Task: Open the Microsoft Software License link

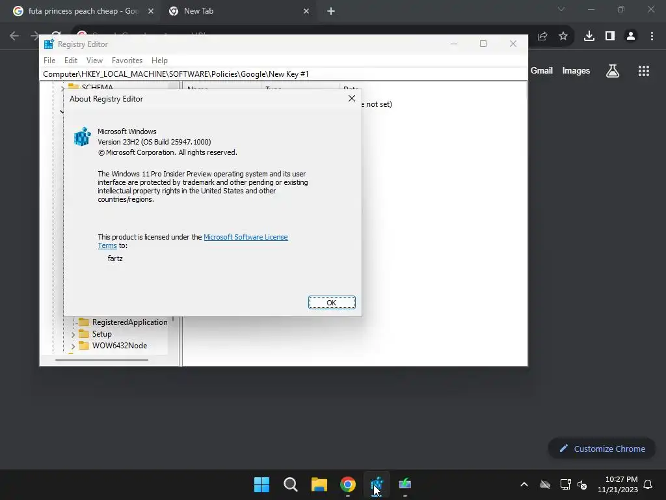Action: coord(245,237)
